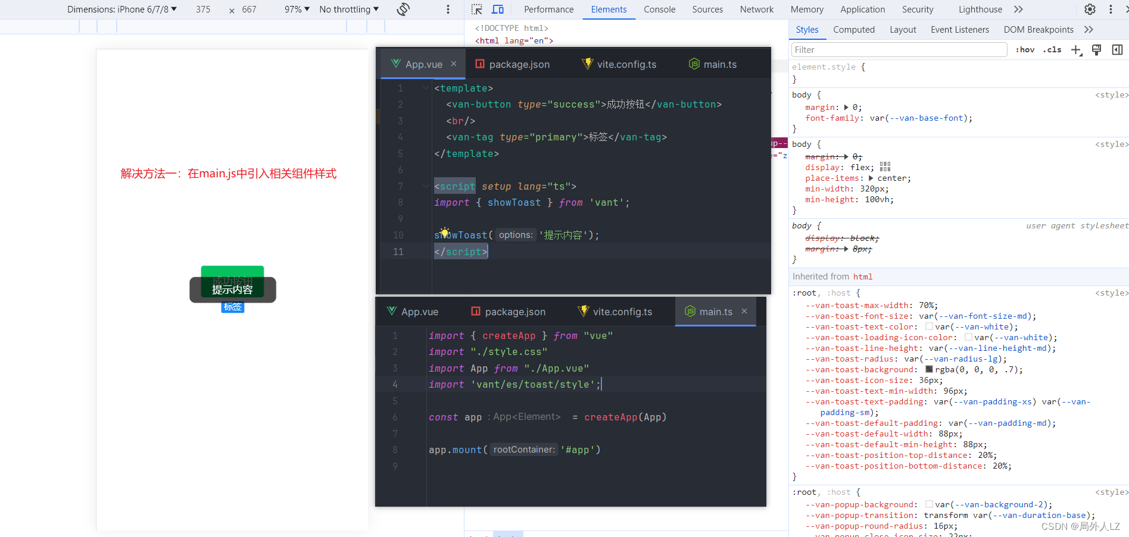This screenshot has width=1129, height=537.
Task: Expand the place-items: center property triangle
Action: click(x=871, y=178)
